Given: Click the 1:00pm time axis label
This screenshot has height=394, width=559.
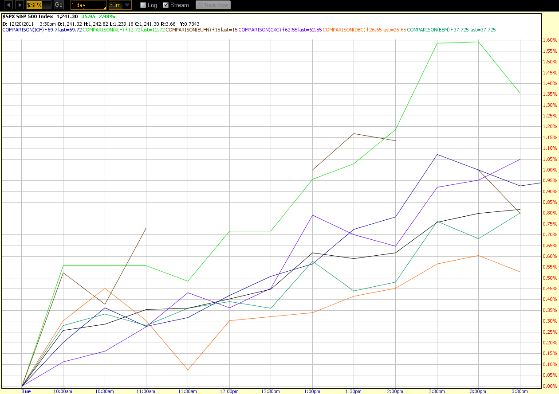Looking at the screenshot, I should [312, 391].
